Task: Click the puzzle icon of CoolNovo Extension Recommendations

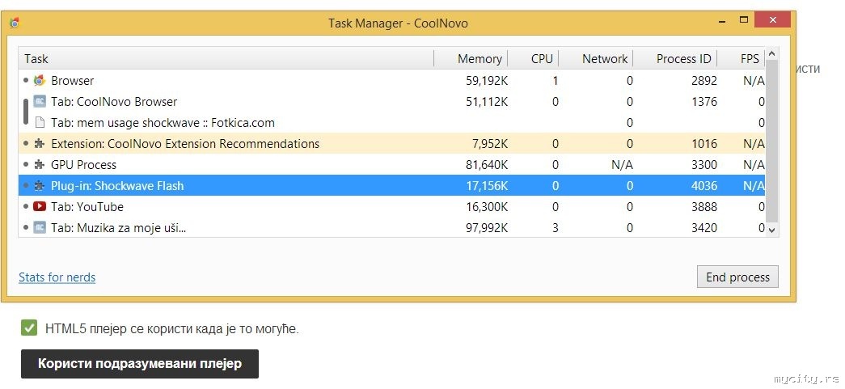Action: coord(40,143)
